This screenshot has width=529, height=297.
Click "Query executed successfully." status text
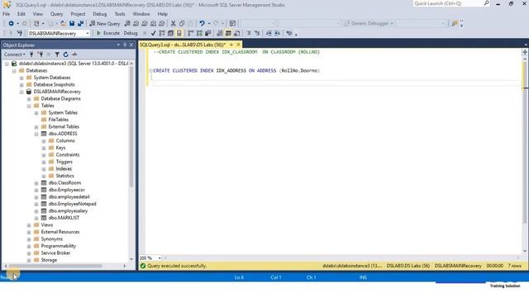177,266
